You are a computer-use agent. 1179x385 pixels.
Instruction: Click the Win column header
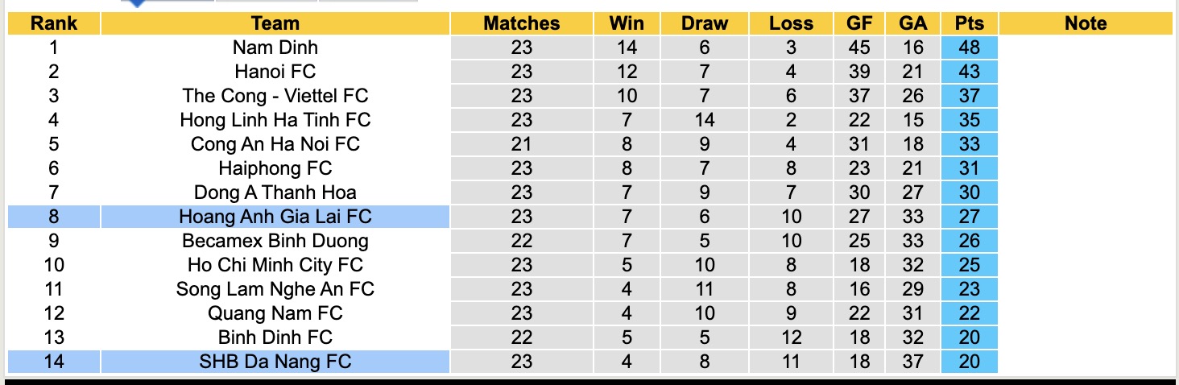pos(627,23)
